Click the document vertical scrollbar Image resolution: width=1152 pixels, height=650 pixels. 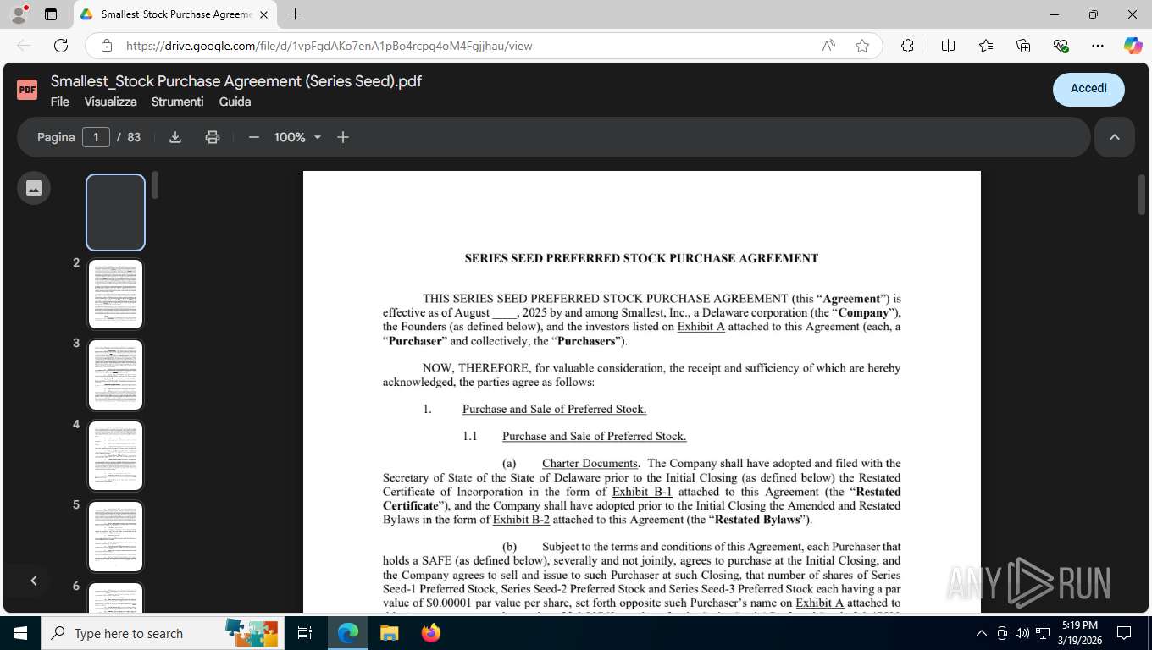(1141, 193)
